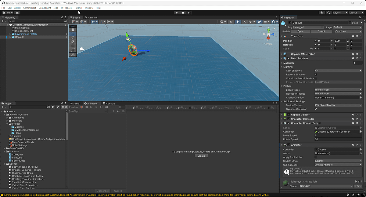Toggle the Scene view lighting bulb icon
The image size is (366, 197).
click(238, 22)
